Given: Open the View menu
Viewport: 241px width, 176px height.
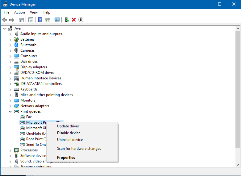Looking at the screenshot, I should [x=34, y=12].
